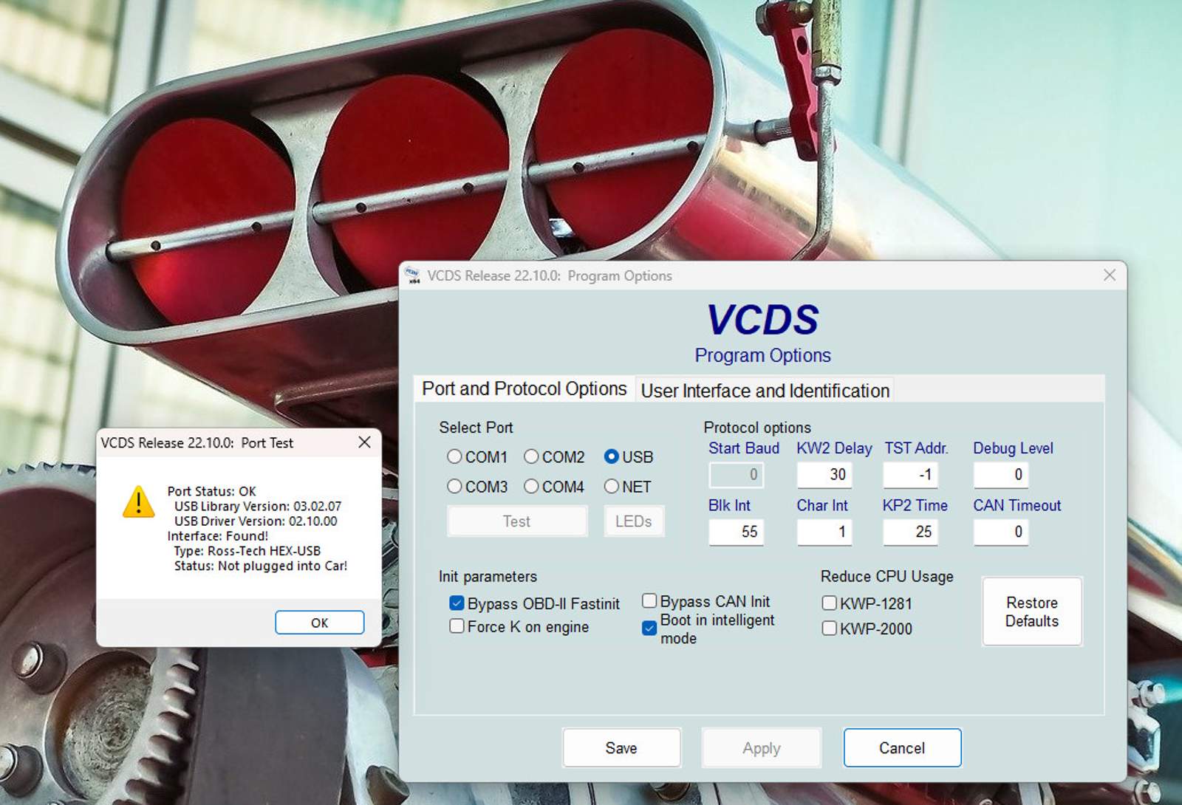This screenshot has width=1182, height=805.
Task: Save the program options
Action: (621, 747)
